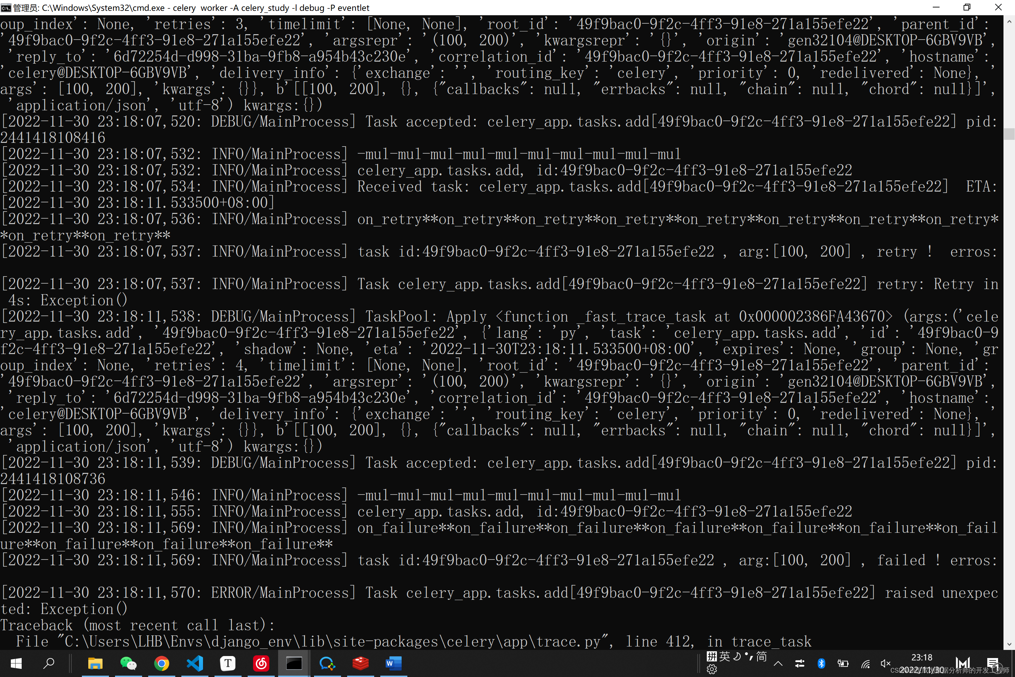Open Typora from the taskbar

[228, 663]
